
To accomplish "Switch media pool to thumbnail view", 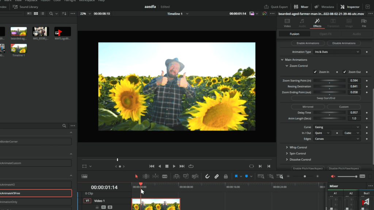I will pyautogui.click(x=36, y=14).
